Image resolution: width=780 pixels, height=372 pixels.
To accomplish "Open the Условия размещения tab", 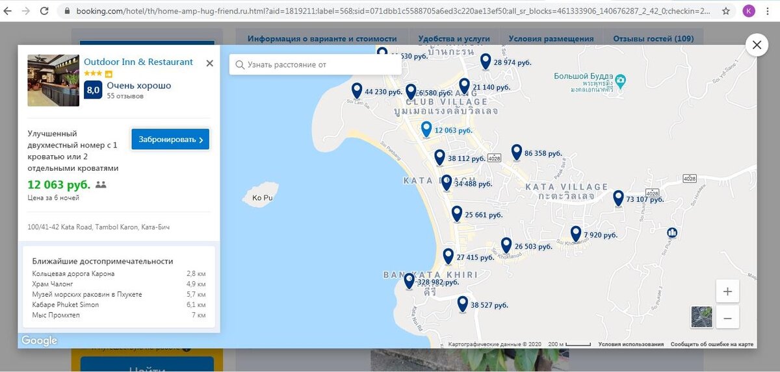I will click(x=551, y=39).
